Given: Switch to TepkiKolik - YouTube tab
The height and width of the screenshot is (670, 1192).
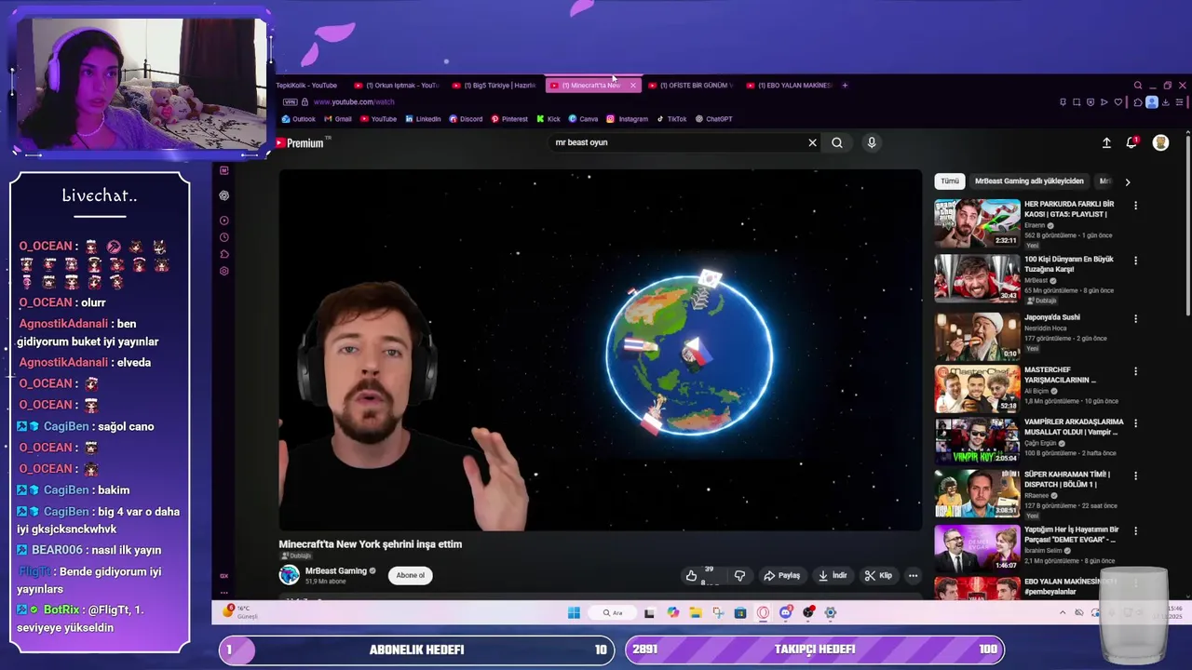Looking at the screenshot, I should (306, 86).
